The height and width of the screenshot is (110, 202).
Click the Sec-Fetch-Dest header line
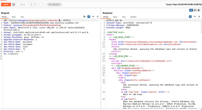tap(18, 42)
